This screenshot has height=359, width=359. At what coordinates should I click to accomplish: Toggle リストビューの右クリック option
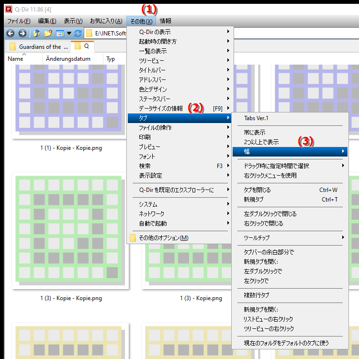pos(290,319)
